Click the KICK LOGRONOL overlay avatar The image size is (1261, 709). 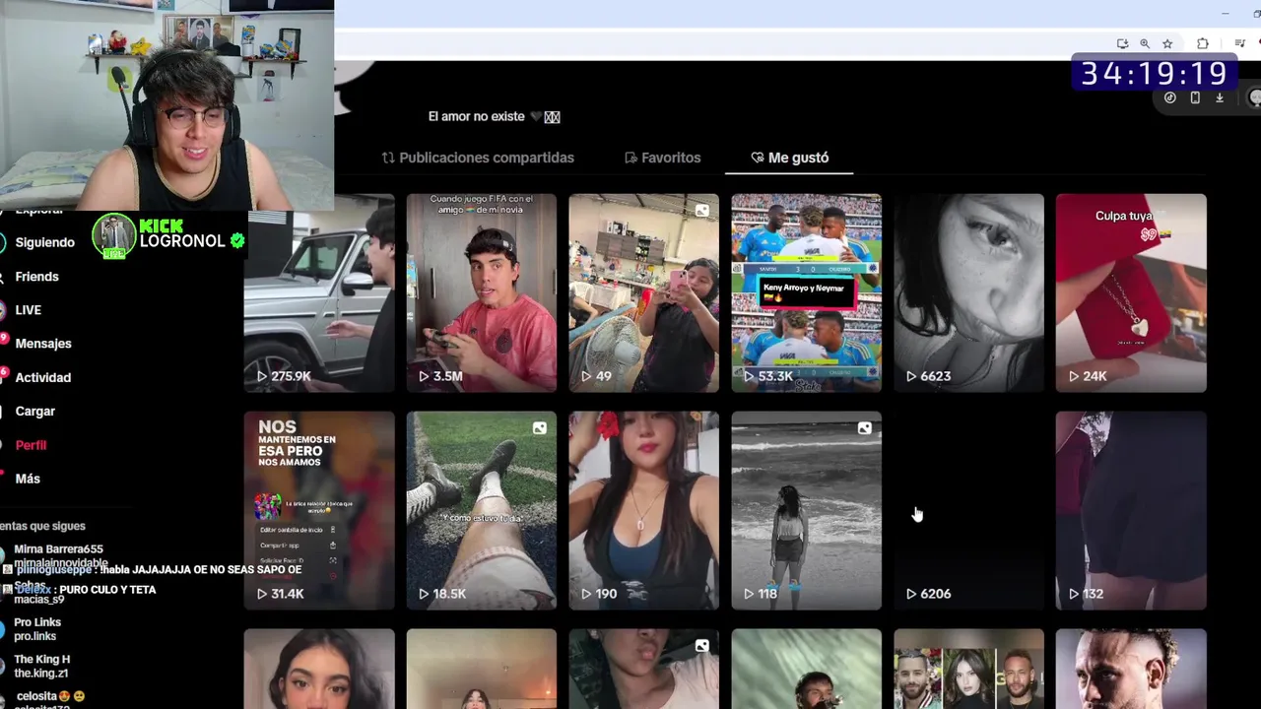tap(113, 236)
